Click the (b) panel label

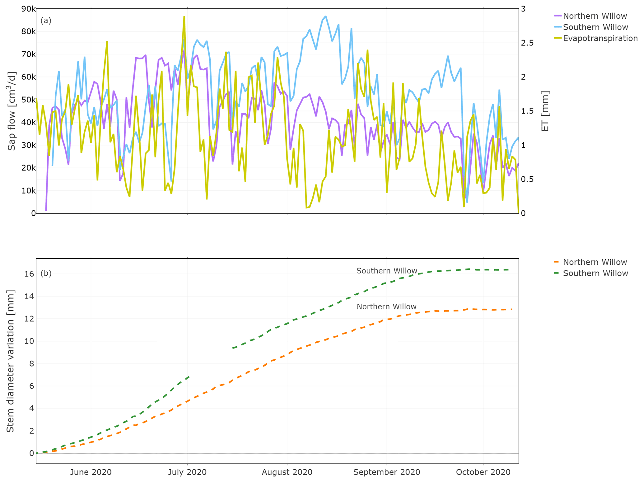(x=46, y=273)
